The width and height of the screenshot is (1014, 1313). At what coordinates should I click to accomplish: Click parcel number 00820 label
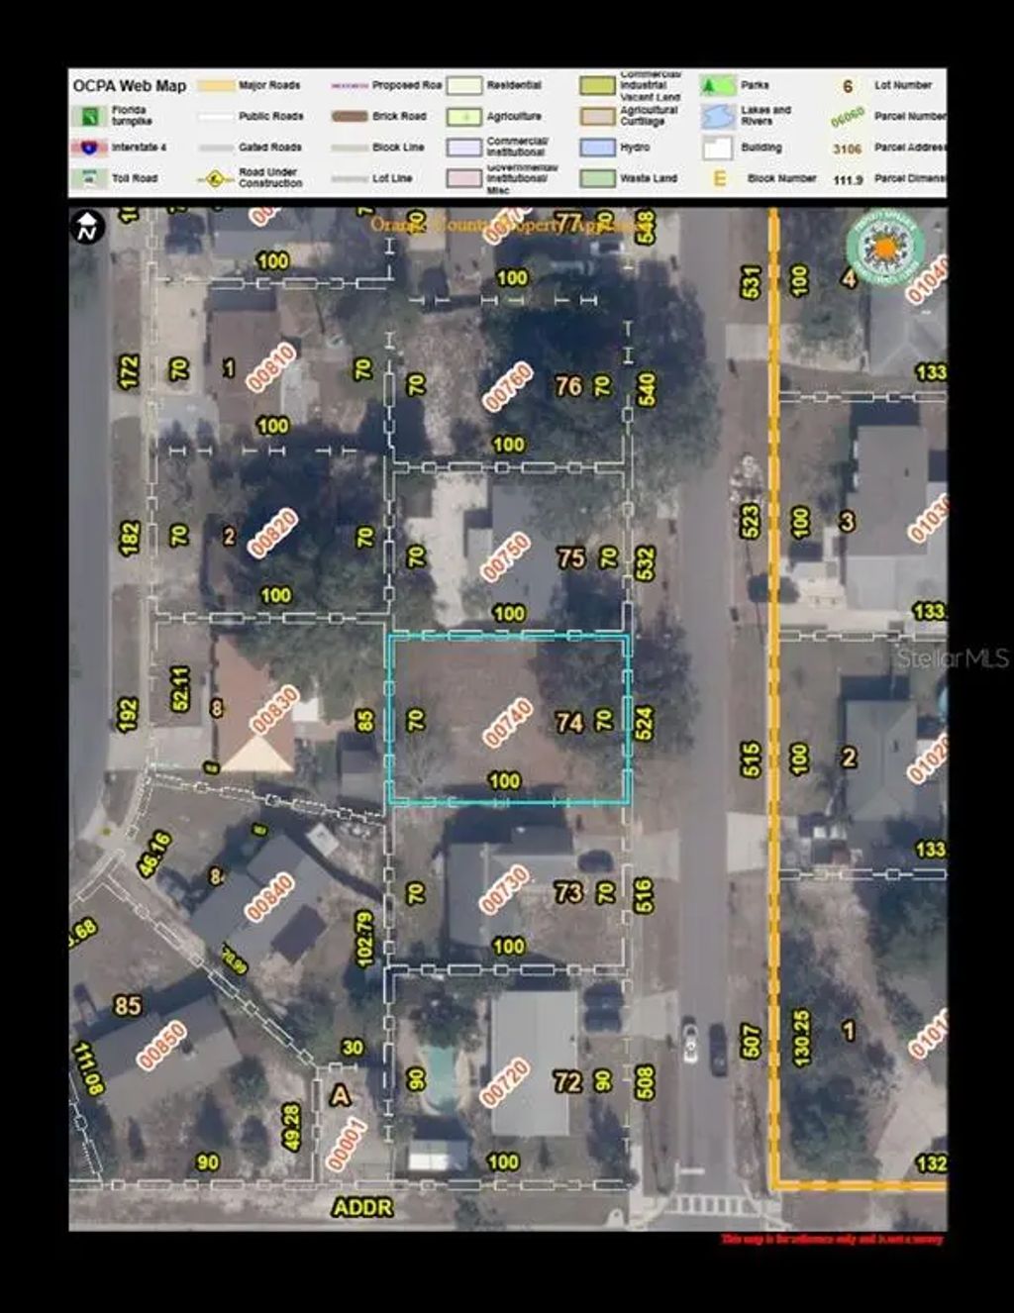[273, 534]
